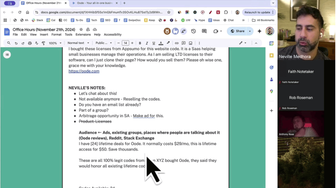Show all comments in the document
The height and width of the screenshot is (188, 336).
204,31
